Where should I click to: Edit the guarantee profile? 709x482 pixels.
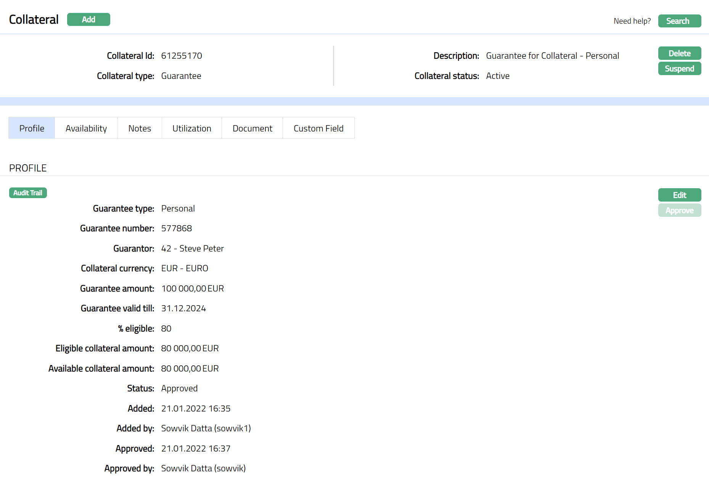[x=679, y=195]
